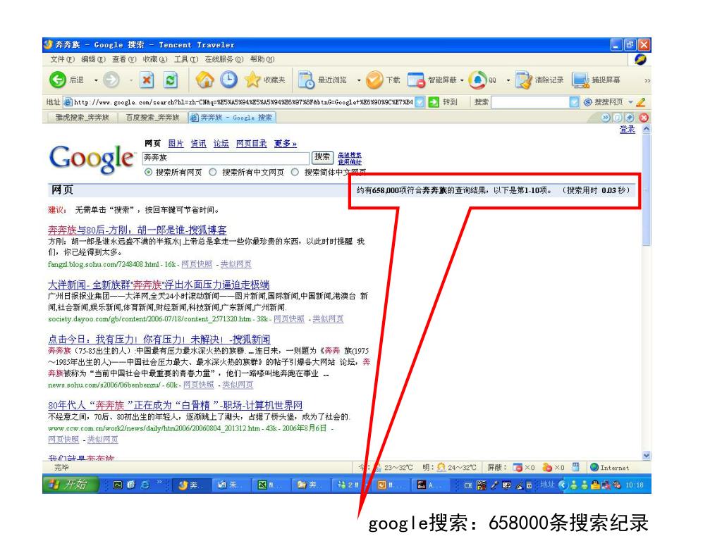This screenshot has height=541, width=722.
Task: Open result 大洋新闻 全新族群奔奔族
Action: point(159,285)
